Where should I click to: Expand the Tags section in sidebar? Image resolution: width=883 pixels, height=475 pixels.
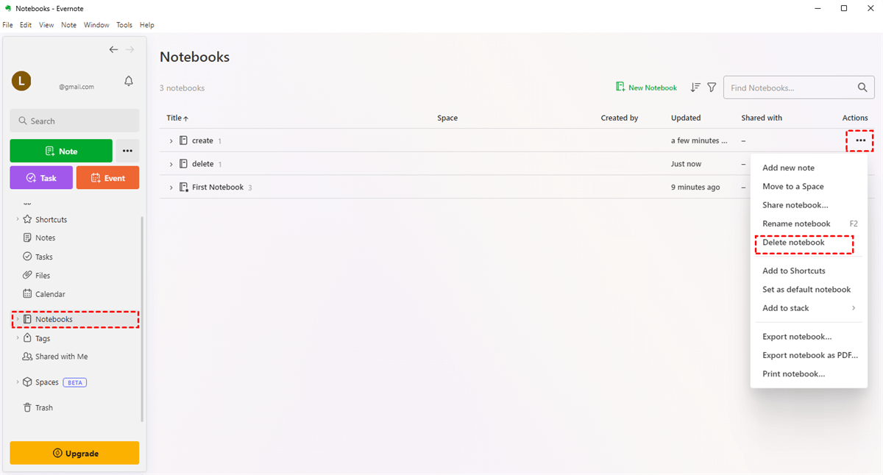(18, 338)
